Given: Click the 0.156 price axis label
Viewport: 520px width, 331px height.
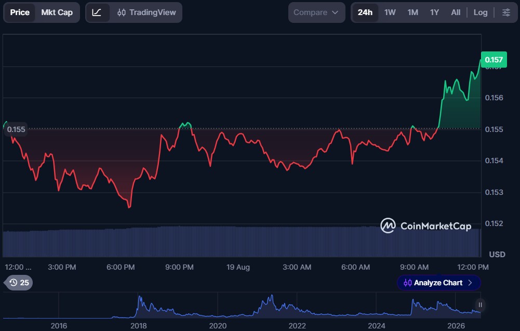Looking at the screenshot, I should (x=494, y=98).
